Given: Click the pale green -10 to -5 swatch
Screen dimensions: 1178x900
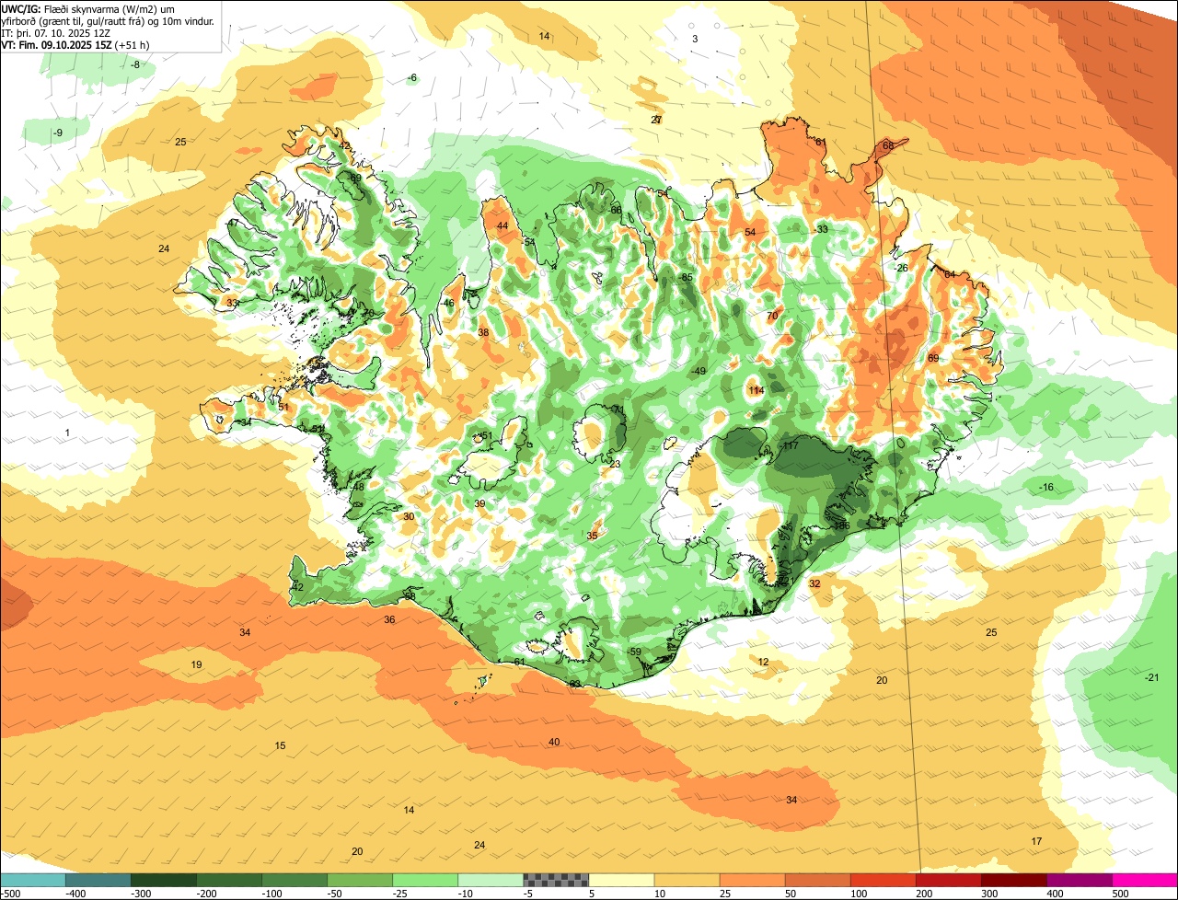Looking at the screenshot, I should pyautogui.click(x=490, y=879).
